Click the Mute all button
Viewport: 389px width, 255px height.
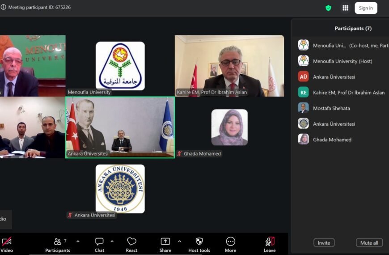click(369, 242)
